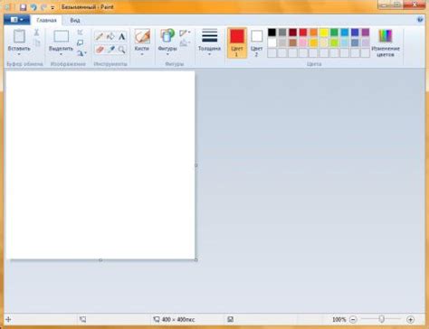Expand the Paste dropdown arrow

[x=19, y=54]
